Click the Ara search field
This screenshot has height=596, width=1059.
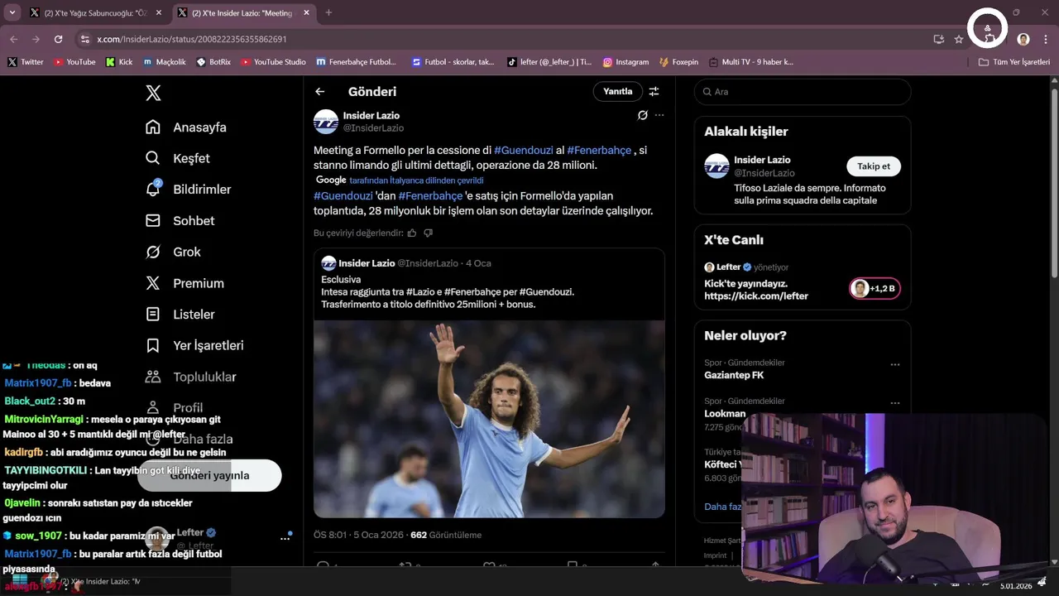[803, 92]
